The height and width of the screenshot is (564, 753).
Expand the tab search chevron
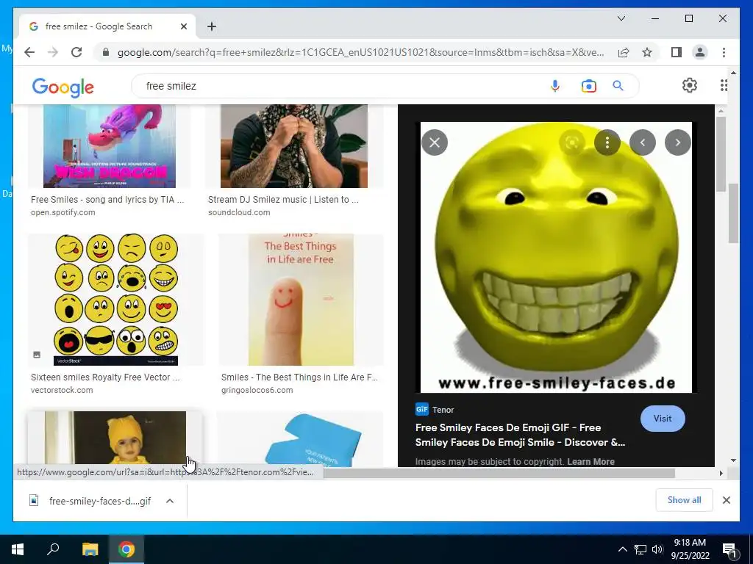621,18
